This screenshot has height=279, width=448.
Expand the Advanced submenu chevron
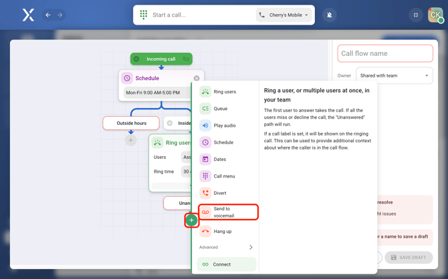[251, 248]
